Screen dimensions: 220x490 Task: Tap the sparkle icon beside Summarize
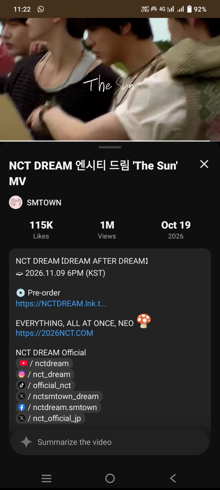coord(26,442)
